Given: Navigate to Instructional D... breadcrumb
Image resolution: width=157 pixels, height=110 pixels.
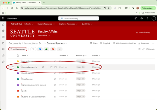Looking at the screenshot, I should click(x=33, y=43).
